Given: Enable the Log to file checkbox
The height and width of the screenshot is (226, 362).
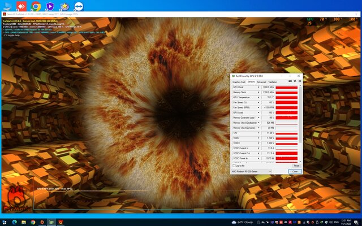Looking at the screenshot, I should [x=234, y=166].
